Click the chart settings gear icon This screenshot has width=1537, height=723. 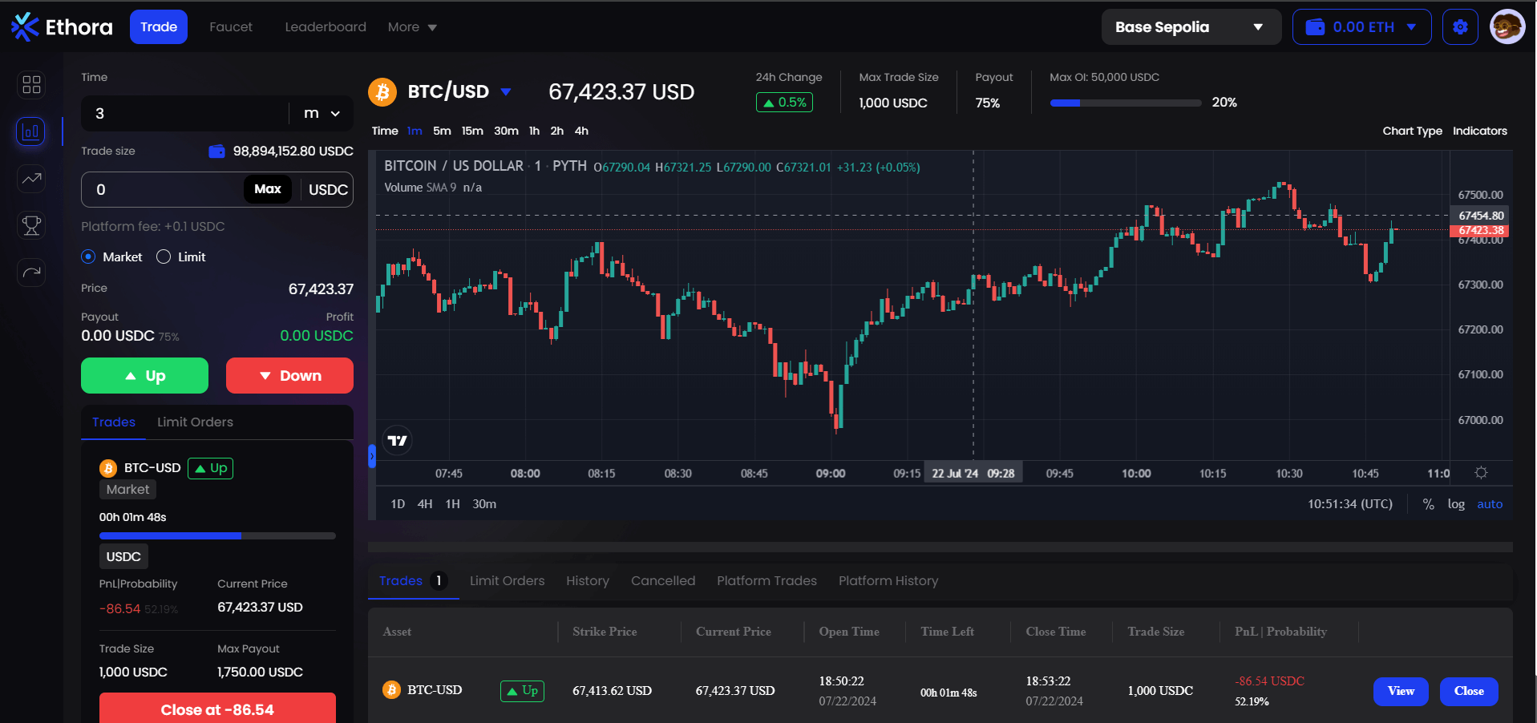pyautogui.click(x=1481, y=473)
